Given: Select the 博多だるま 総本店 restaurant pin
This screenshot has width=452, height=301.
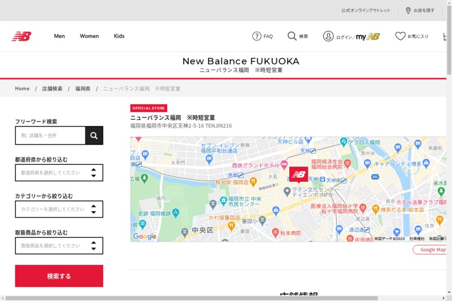Looking at the screenshot, I should click(375, 209).
